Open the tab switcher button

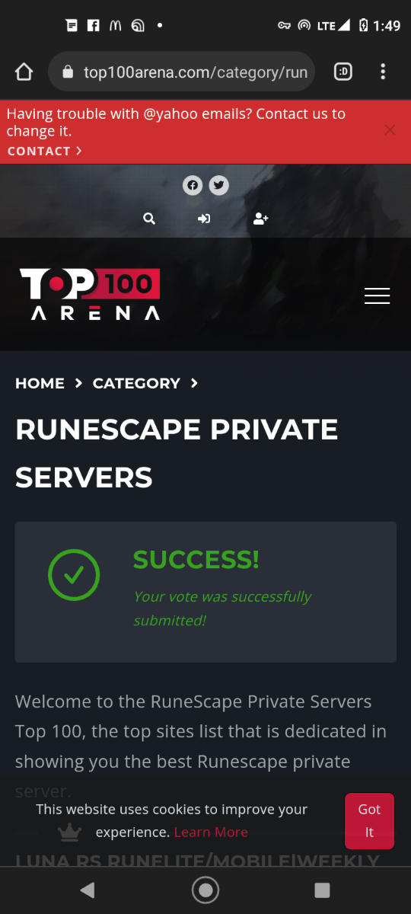tap(343, 72)
